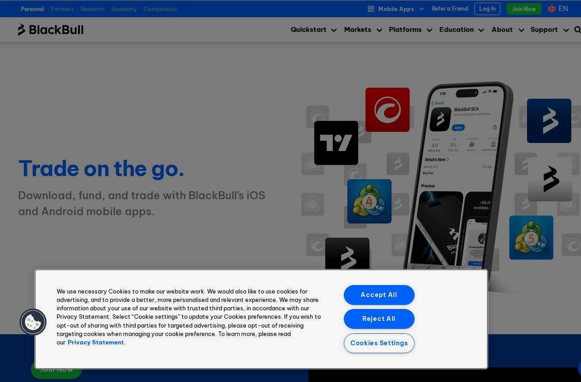Open the Privacy Statement link
This screenshot has height=382, width=581.
(x=97, y=342)
